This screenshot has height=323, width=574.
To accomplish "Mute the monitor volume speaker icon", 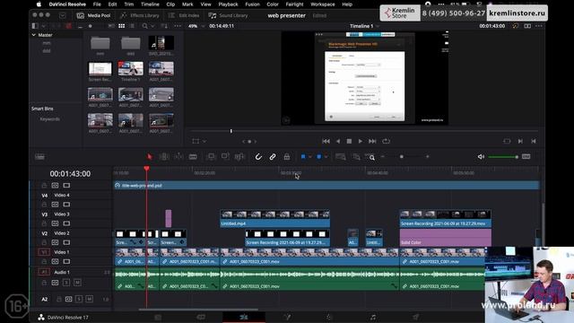I will [x=481, y=157].
